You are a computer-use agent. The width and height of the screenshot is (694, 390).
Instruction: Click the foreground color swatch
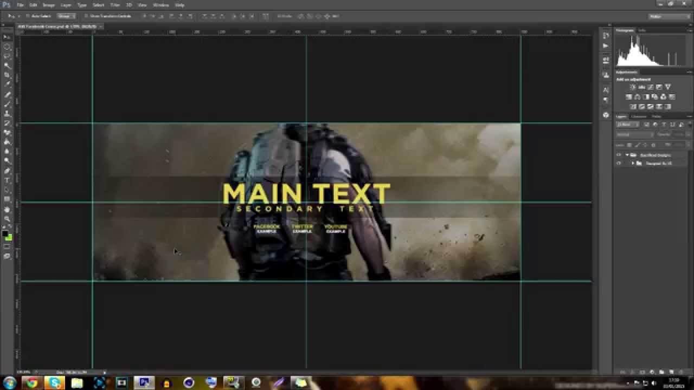[x=5, y=235]
